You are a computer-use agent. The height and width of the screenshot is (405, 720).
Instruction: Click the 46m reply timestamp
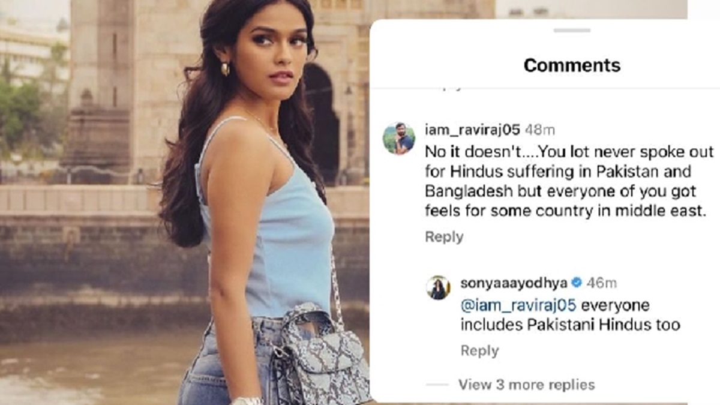pos(601,283)
